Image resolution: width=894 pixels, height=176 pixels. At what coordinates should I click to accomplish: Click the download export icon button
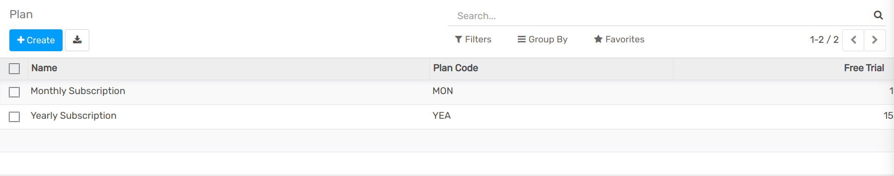pos(77,40)
